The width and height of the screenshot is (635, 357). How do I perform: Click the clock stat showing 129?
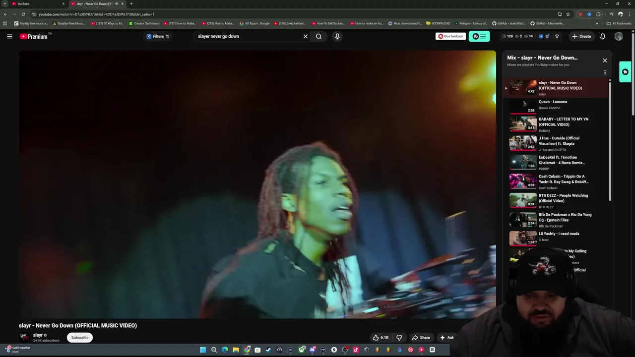pyautogui.click(x=508, y=36)
